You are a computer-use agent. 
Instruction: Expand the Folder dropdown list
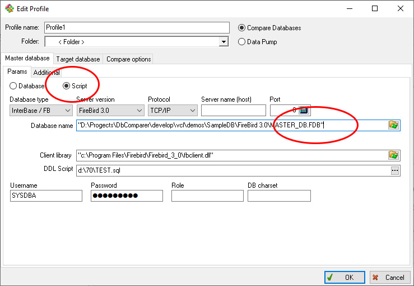point(224,42)
